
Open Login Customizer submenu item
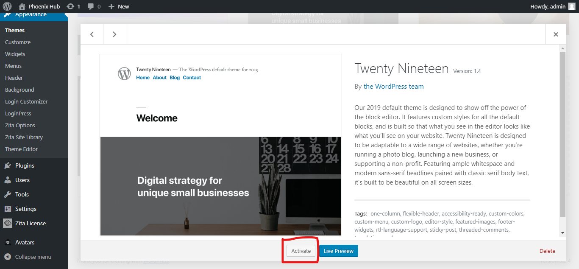(x=26, y=101)
